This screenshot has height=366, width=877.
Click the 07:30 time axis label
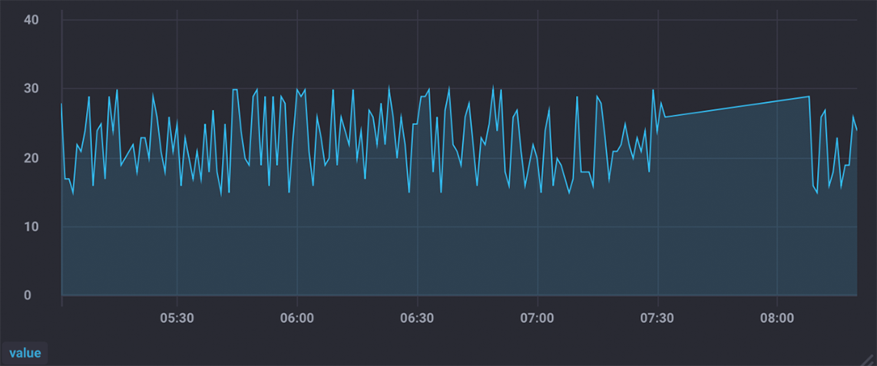[657, 318]
